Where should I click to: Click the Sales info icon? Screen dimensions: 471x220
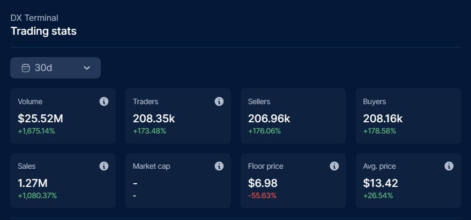[104, 166]
